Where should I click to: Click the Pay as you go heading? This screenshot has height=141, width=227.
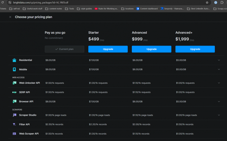(x=55, y=33)
